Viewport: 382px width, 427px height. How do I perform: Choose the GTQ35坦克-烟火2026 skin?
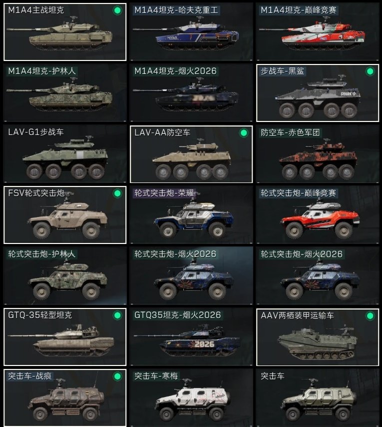pos(191,337)
